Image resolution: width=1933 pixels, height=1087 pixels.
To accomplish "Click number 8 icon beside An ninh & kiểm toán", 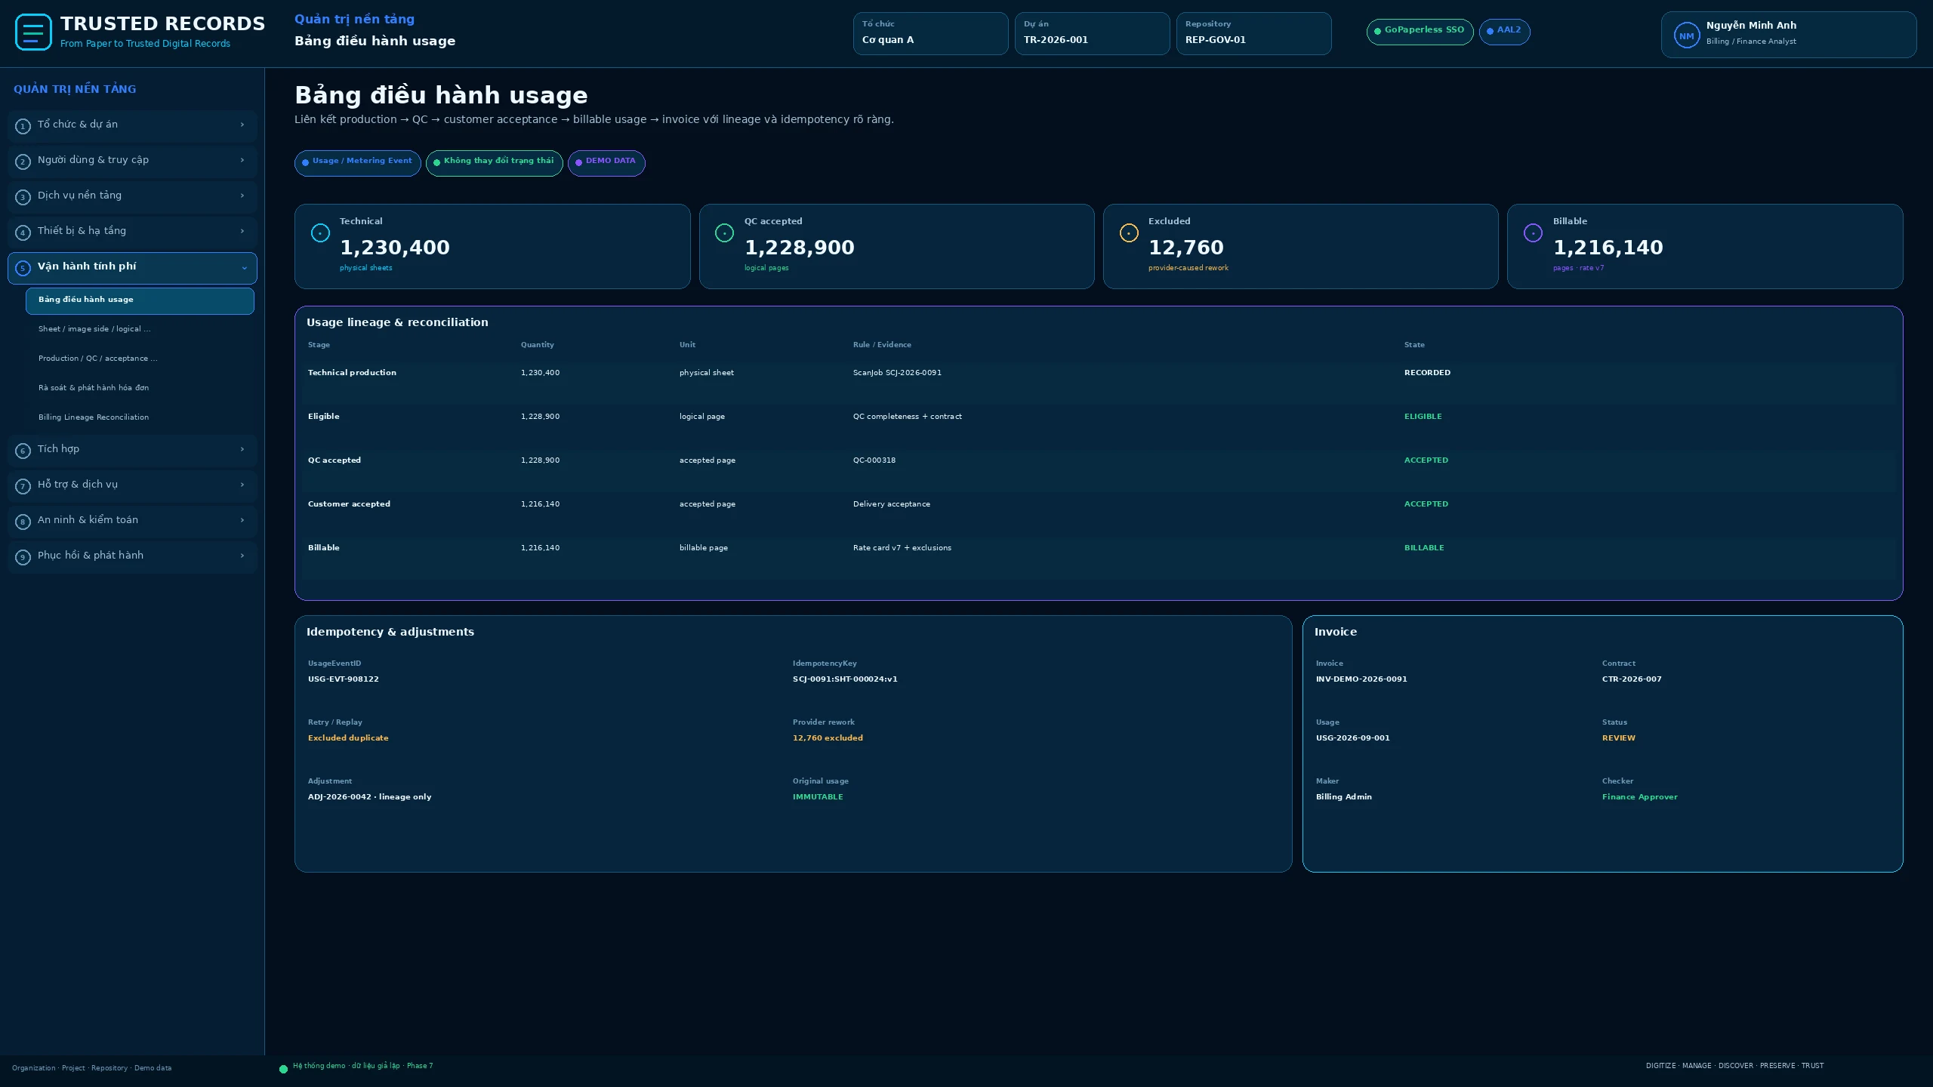I will click(x=23, y=522).
